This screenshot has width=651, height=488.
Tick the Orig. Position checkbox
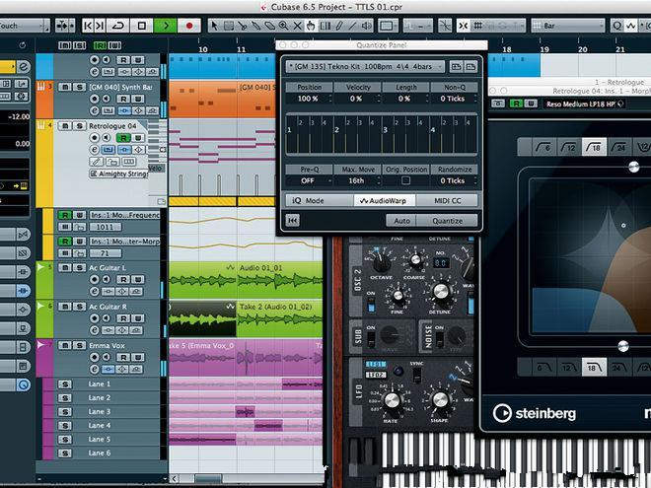[x=406, y=180]
